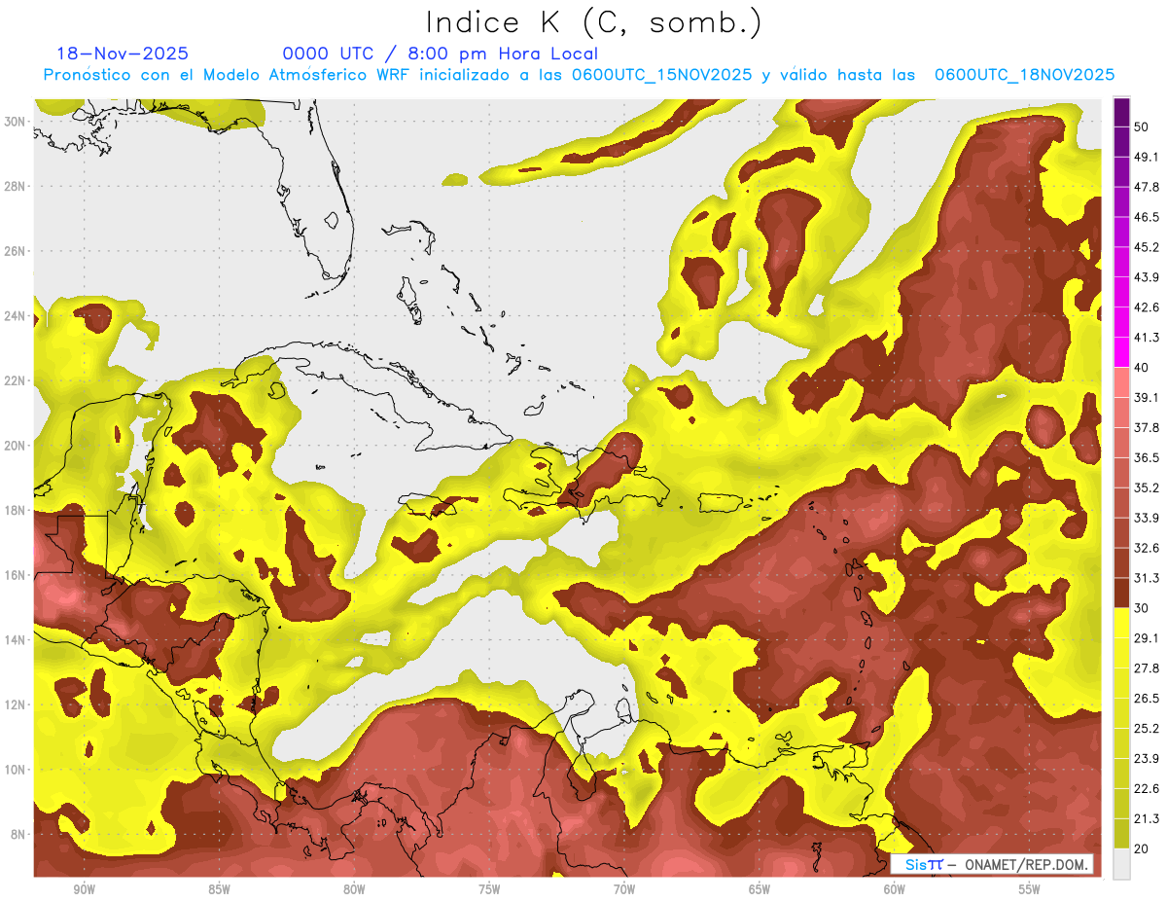This screenshot has width=1167, height=902.
Task: Click the color scale value 50
Action: pyautogui.click(x=1142, y=127)
